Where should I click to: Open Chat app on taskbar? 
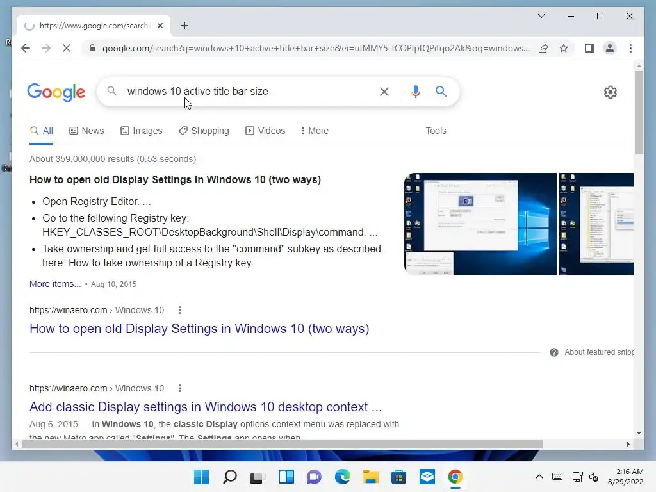pyautogui.click(x=314, y=477)
